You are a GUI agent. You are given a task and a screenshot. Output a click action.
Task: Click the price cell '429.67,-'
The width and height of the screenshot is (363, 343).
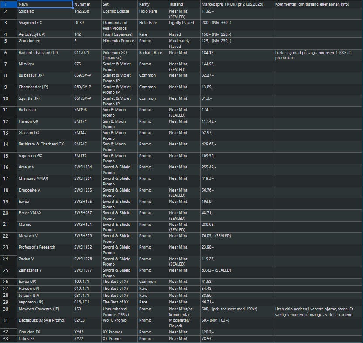[x=237, y=147]
